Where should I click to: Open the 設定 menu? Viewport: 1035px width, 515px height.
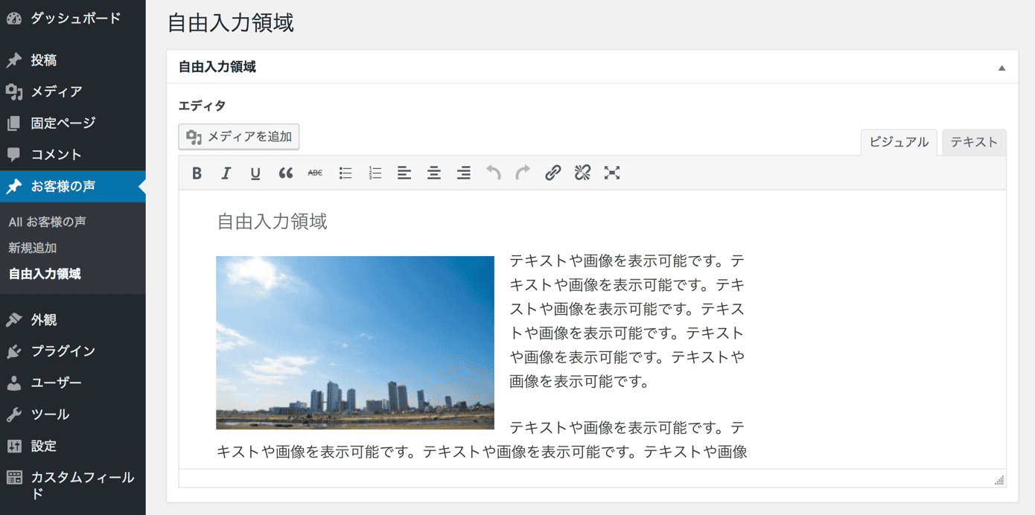coord(73,446)
